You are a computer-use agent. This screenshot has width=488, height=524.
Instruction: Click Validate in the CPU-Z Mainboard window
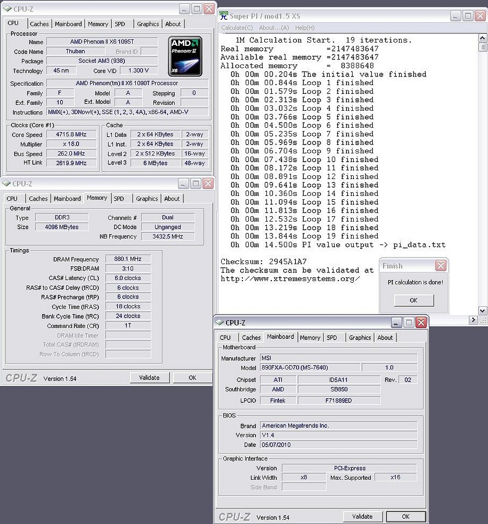(x=362, y=516)
